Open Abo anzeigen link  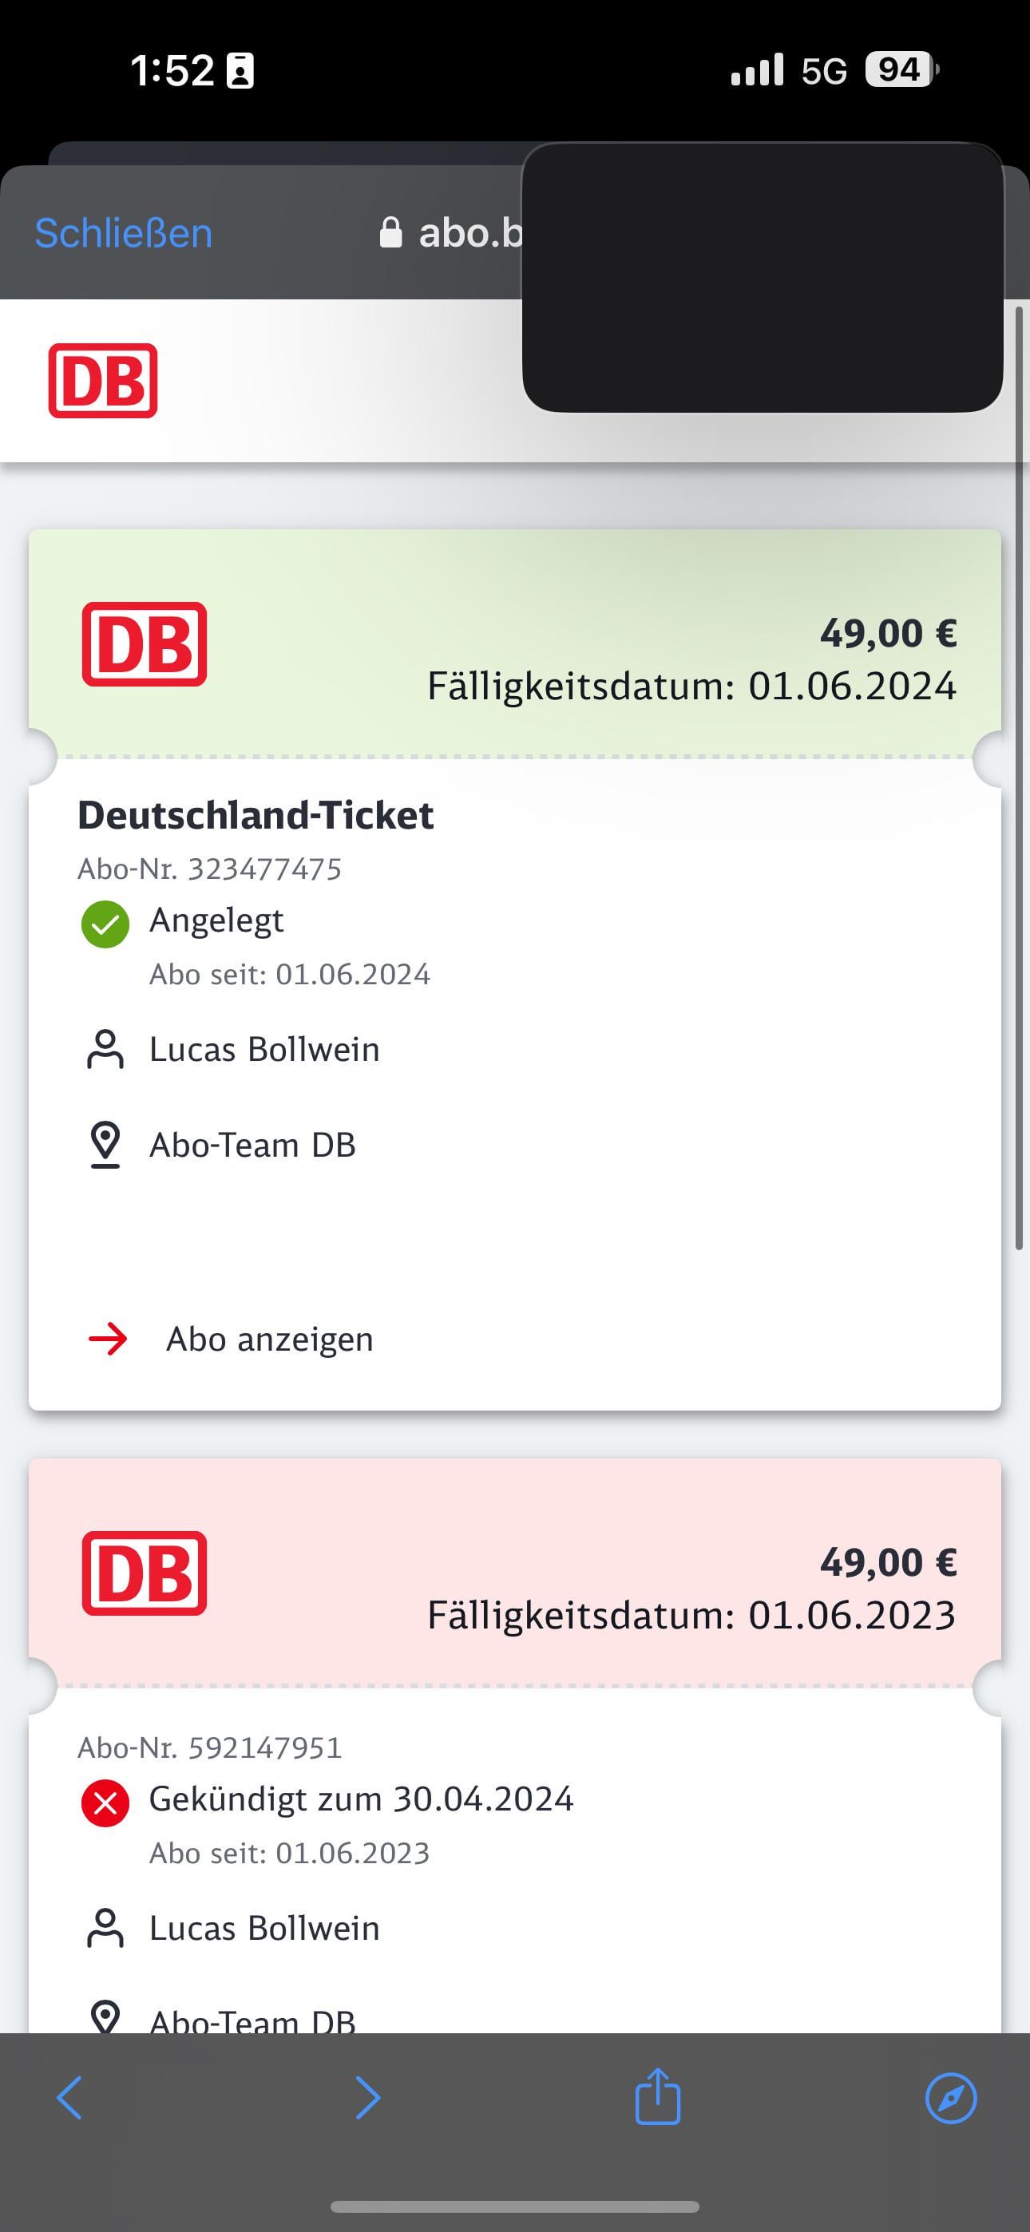(x=270, y=1339)
